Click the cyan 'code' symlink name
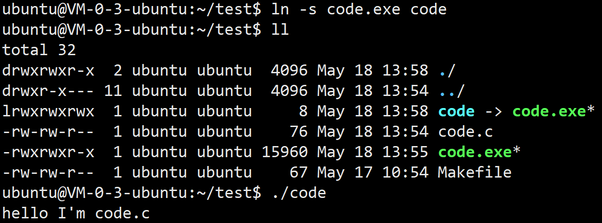The image size is (602, 223). [456, 111]
